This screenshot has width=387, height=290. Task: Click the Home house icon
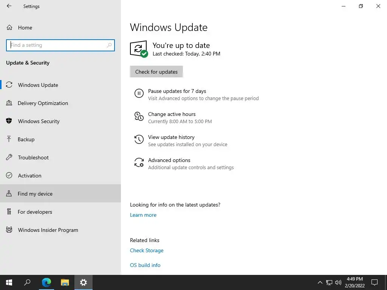[9, 27]
